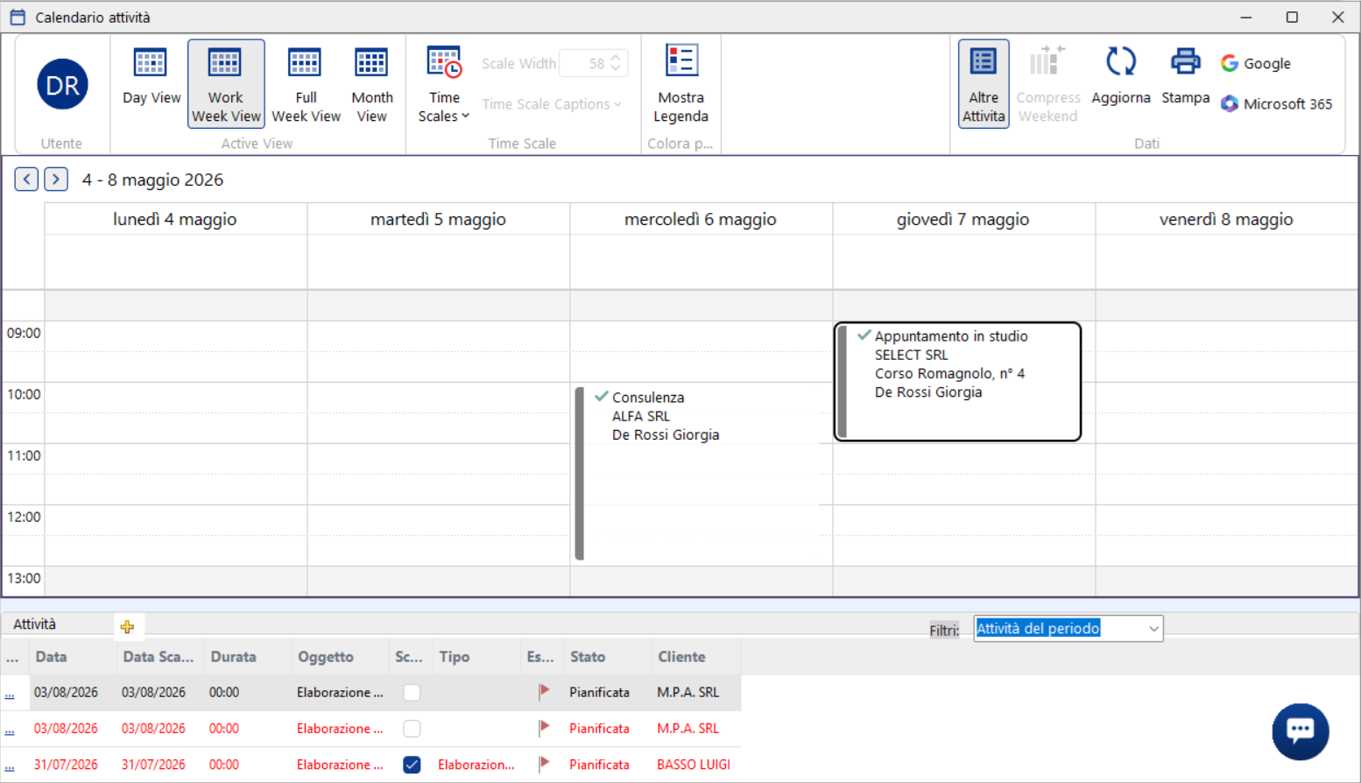Click the lunedì 4 maggio day header
Screen dimensions: 1361x783
tap(175, 219)
